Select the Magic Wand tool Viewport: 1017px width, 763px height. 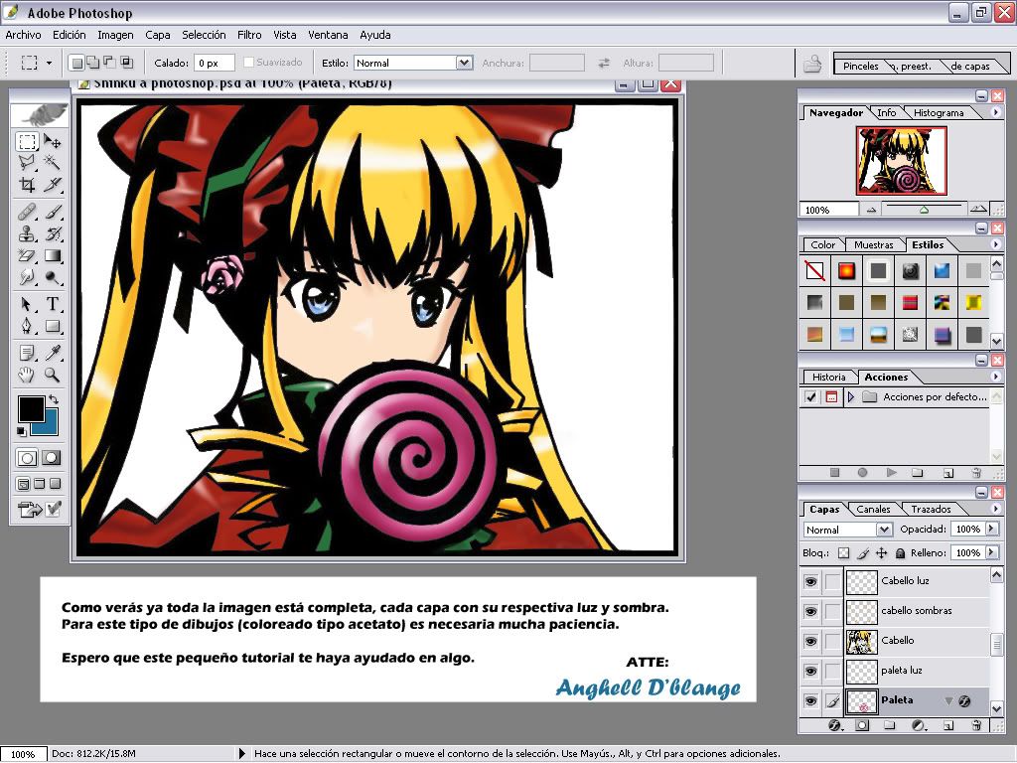(53, 162)
